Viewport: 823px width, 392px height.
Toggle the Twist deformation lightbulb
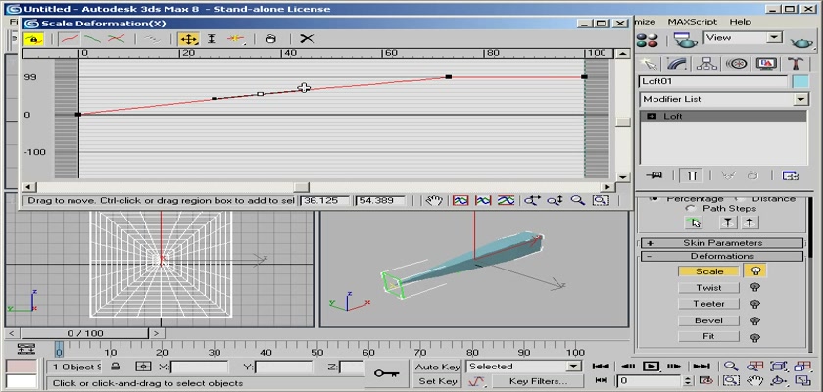click(x=755, y=288)
